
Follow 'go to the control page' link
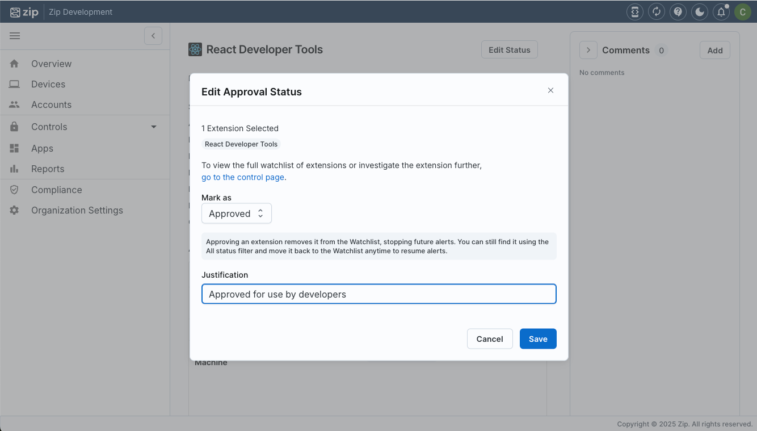(243, 177)
